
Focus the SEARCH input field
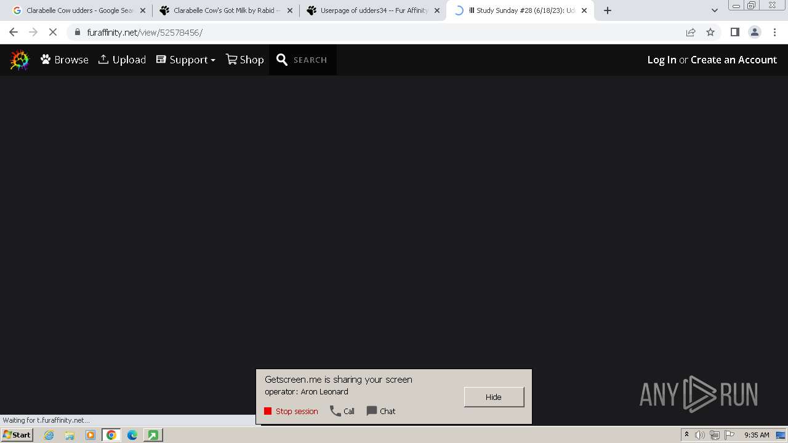(310, 60)
